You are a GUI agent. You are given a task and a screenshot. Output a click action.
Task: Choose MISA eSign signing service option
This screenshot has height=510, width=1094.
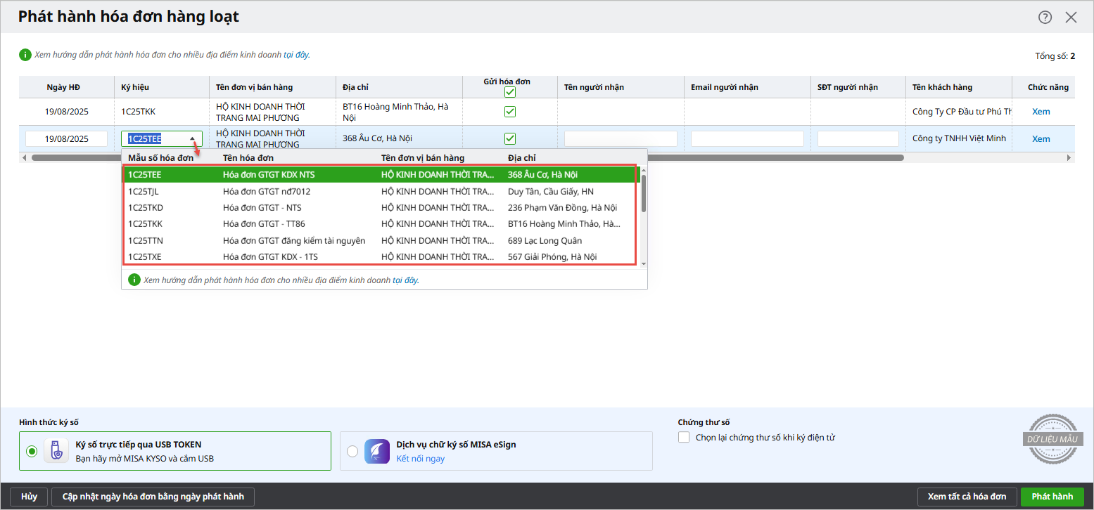click(x=352, y=451)
